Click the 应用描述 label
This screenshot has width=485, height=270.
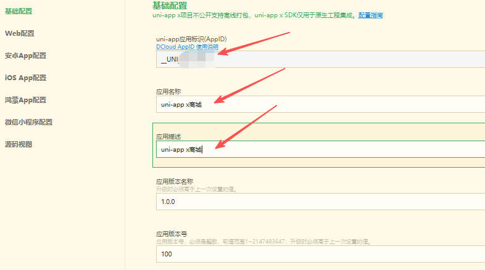point(168,137)
